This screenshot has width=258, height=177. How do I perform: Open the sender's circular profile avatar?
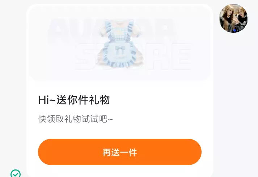pos(233,18)
